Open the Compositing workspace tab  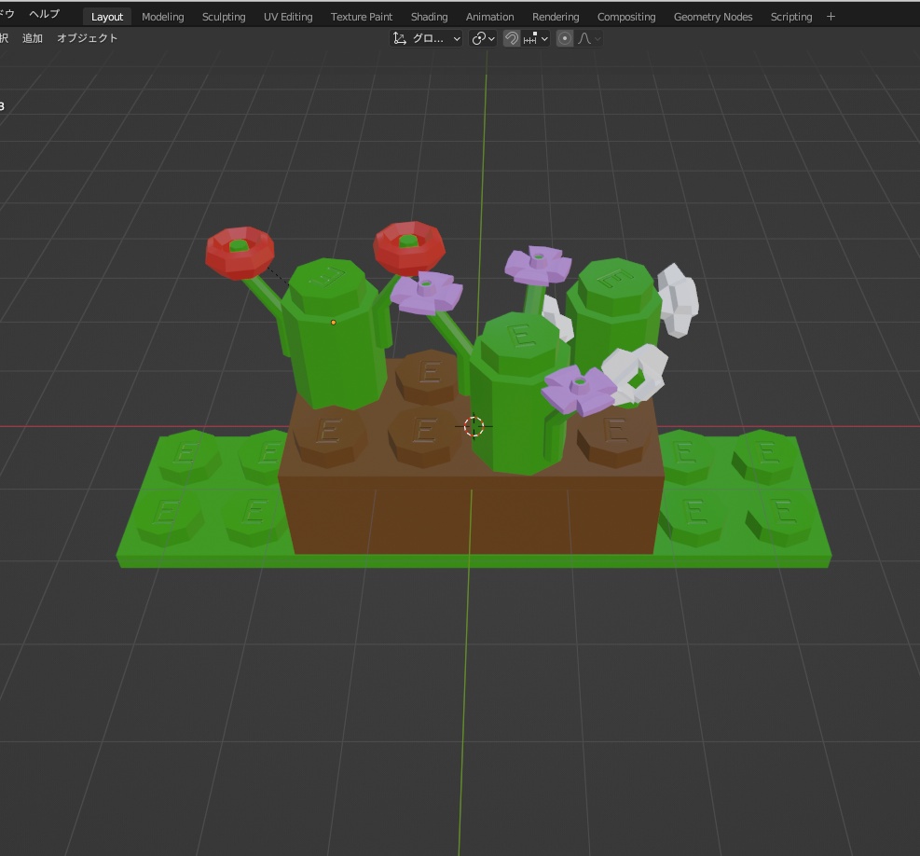tap(626, 17)
